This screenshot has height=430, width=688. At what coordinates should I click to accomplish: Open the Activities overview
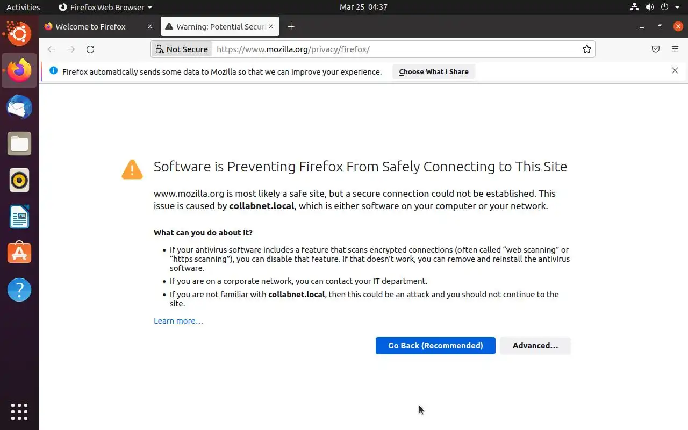pos(23,7)
